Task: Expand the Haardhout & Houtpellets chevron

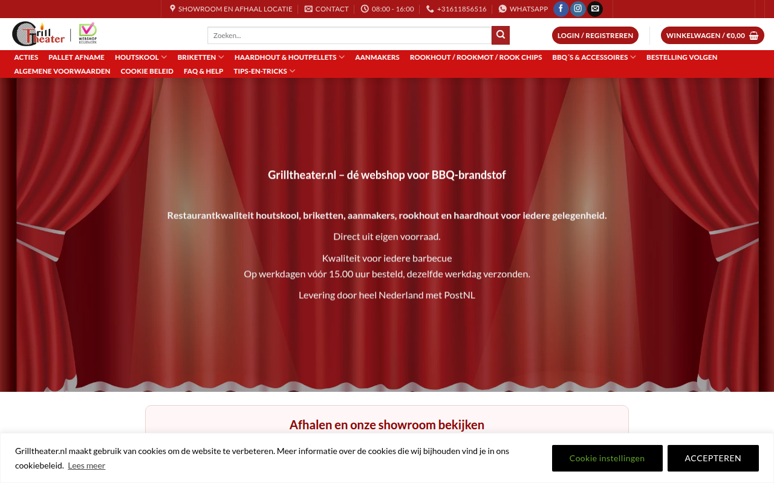Action: tap(342, 57)
